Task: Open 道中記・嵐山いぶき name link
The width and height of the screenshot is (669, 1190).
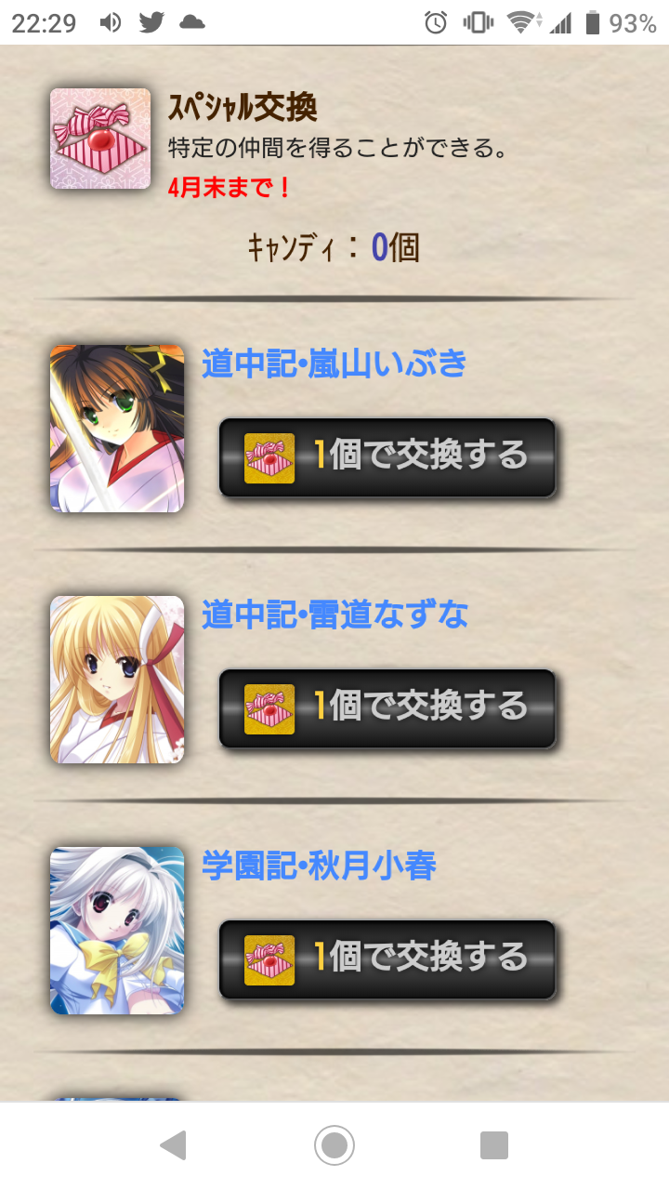Action: [x=334, y=364]
